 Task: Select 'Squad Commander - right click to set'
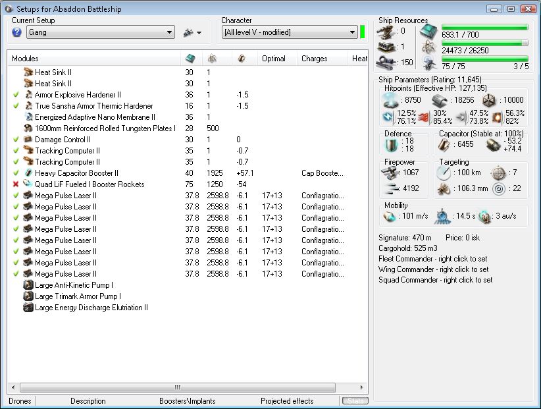436,279
